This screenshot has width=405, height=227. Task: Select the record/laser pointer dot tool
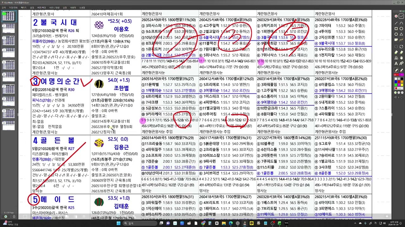[x=396, y=16]
